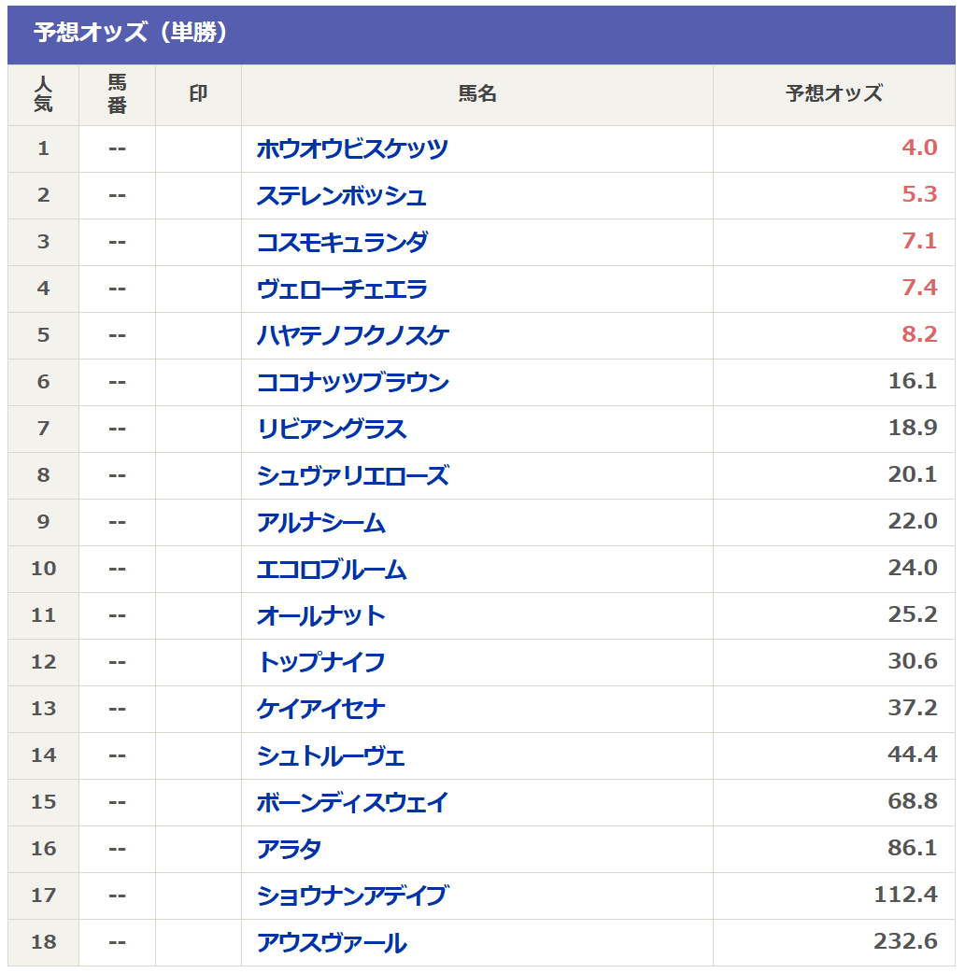
Task: Click the ケイアイセナ name link
Action: (321, 710)
